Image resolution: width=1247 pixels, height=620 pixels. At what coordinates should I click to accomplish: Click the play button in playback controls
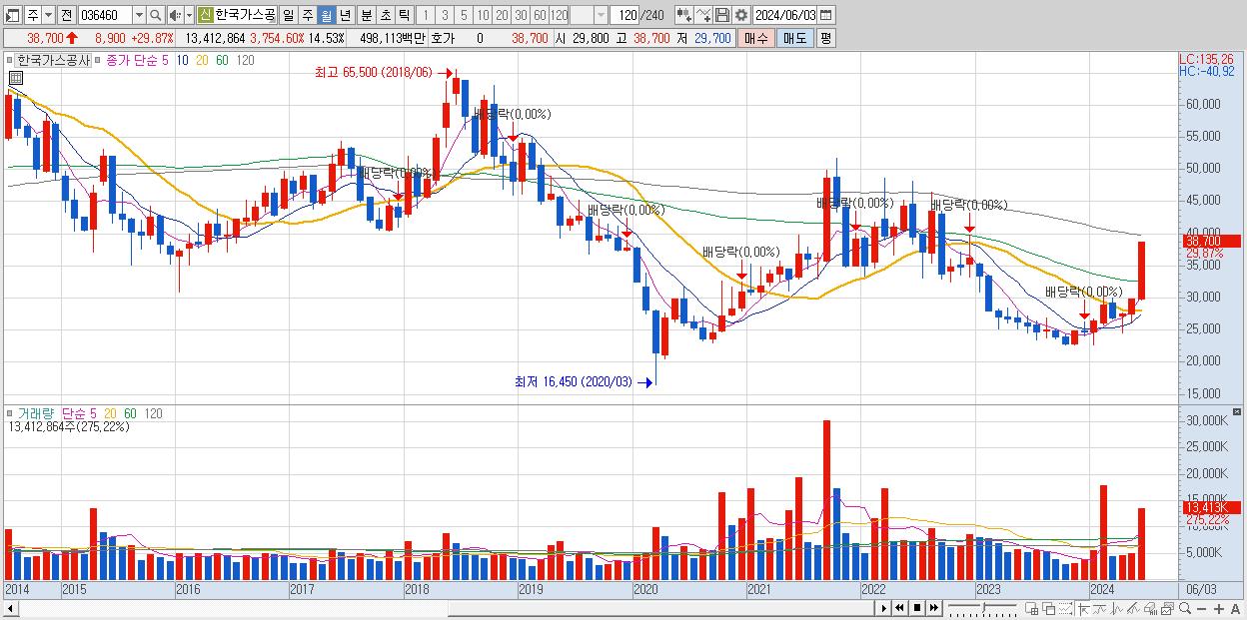pos(883,608)
